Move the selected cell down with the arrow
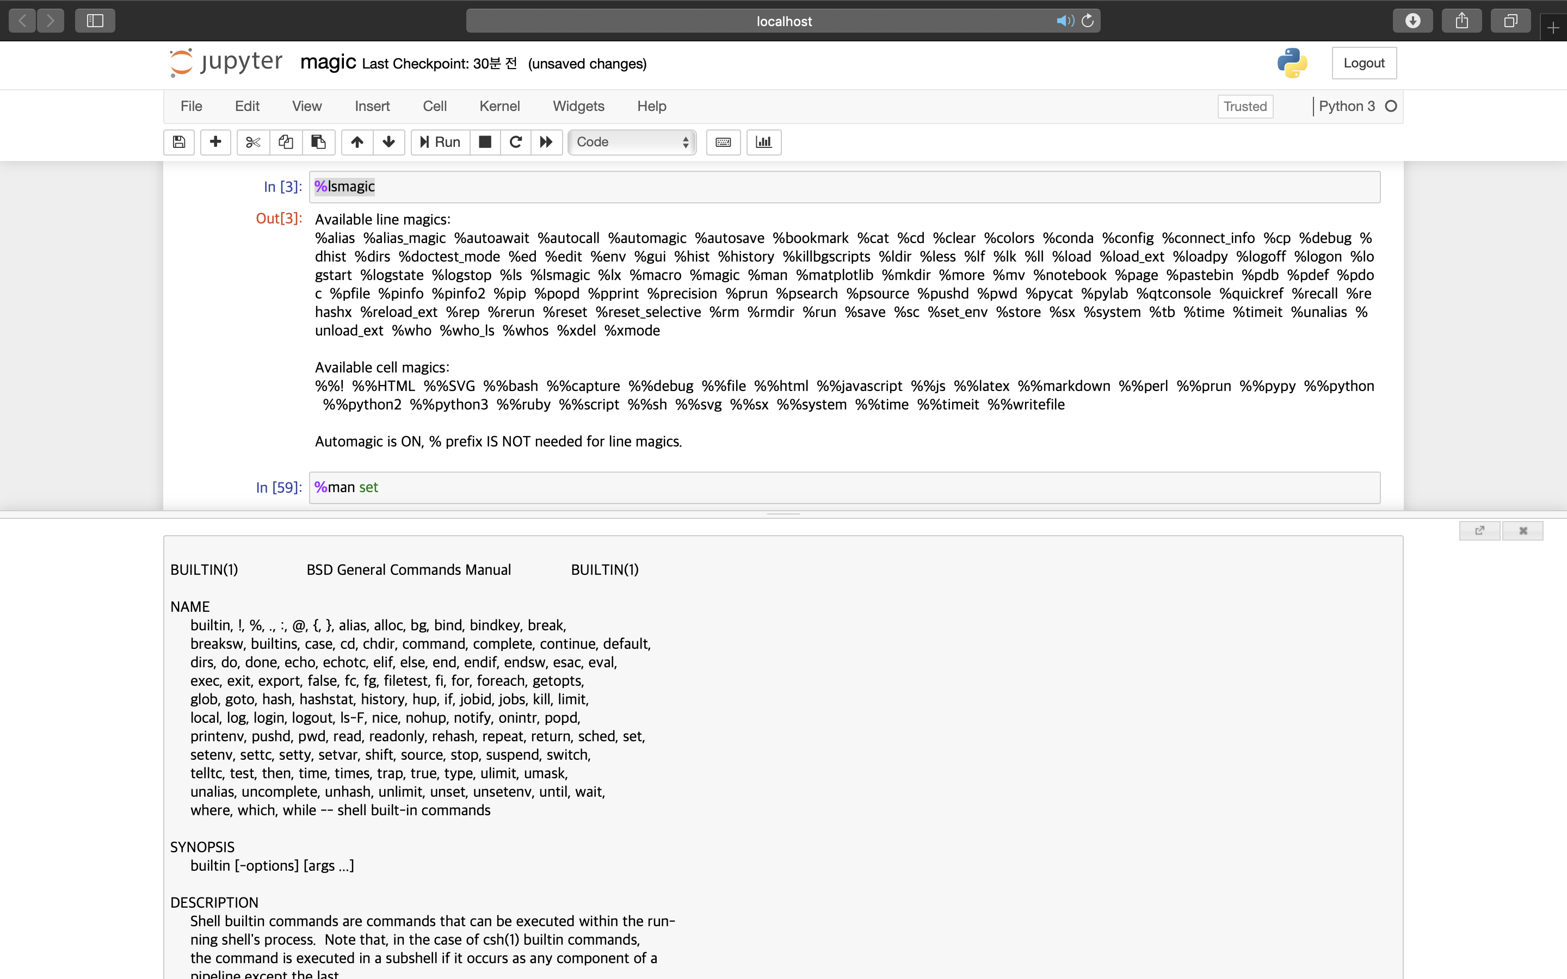The image size is (1567, 979). 388,142
